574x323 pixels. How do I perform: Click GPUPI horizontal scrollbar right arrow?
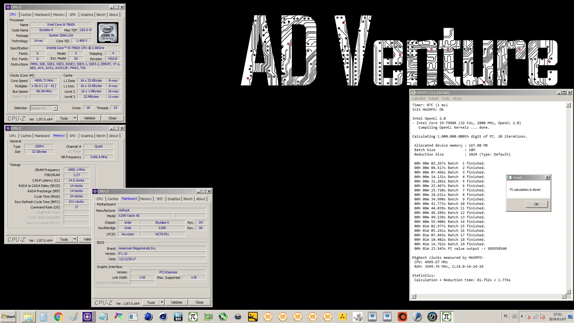(564, 296)
